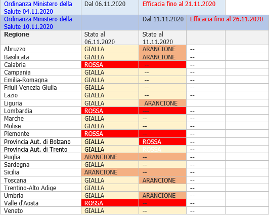Select the Lombardia region name
The width and height of the screenshot is (269, 215).
click(x=18, y=111)
